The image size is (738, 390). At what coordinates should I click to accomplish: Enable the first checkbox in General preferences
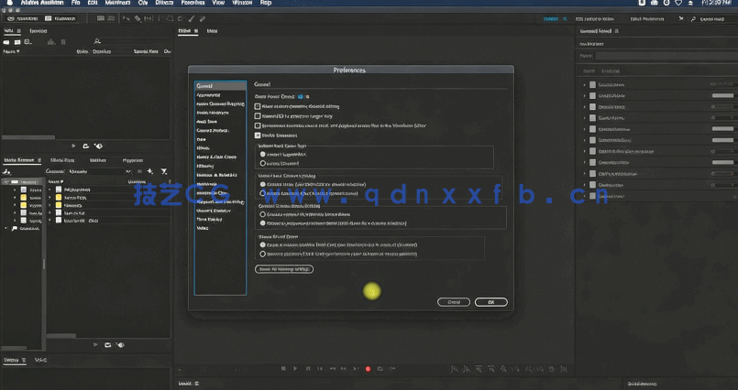point(258,106)
